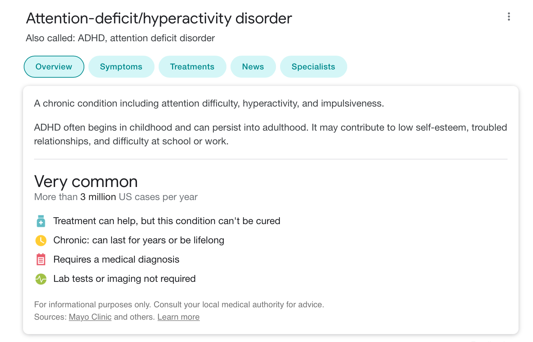Open the Mayo Clinic source link

(x=90, y=317)
